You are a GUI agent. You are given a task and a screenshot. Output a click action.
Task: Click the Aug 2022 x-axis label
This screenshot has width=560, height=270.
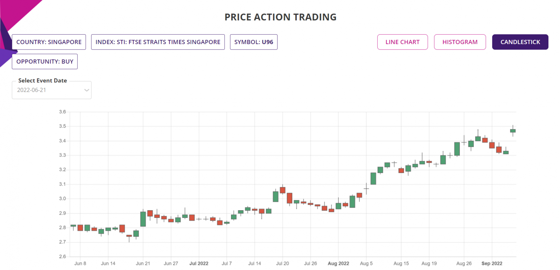pyautogui.click(x=338, y=263)
